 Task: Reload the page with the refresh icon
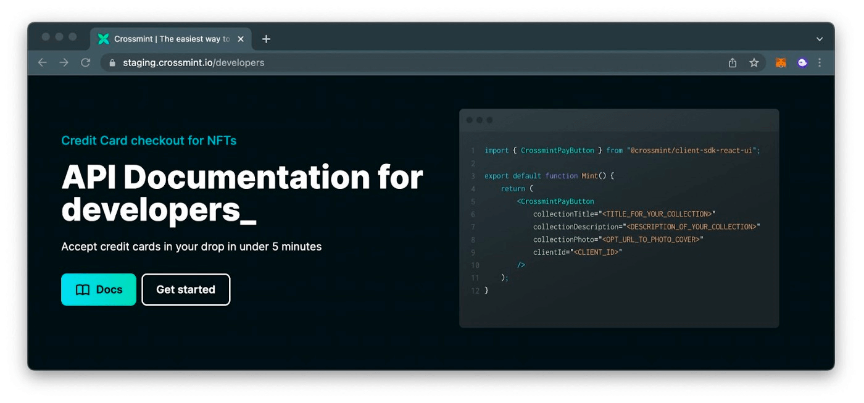86,62
